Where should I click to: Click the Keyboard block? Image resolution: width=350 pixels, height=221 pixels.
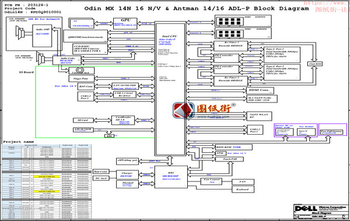pos(243,190)
